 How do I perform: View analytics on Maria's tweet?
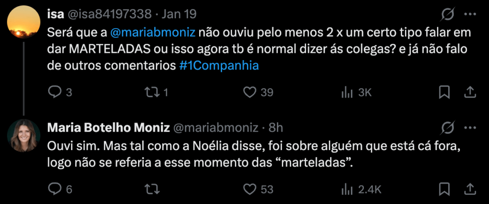[x=346, y=189]
